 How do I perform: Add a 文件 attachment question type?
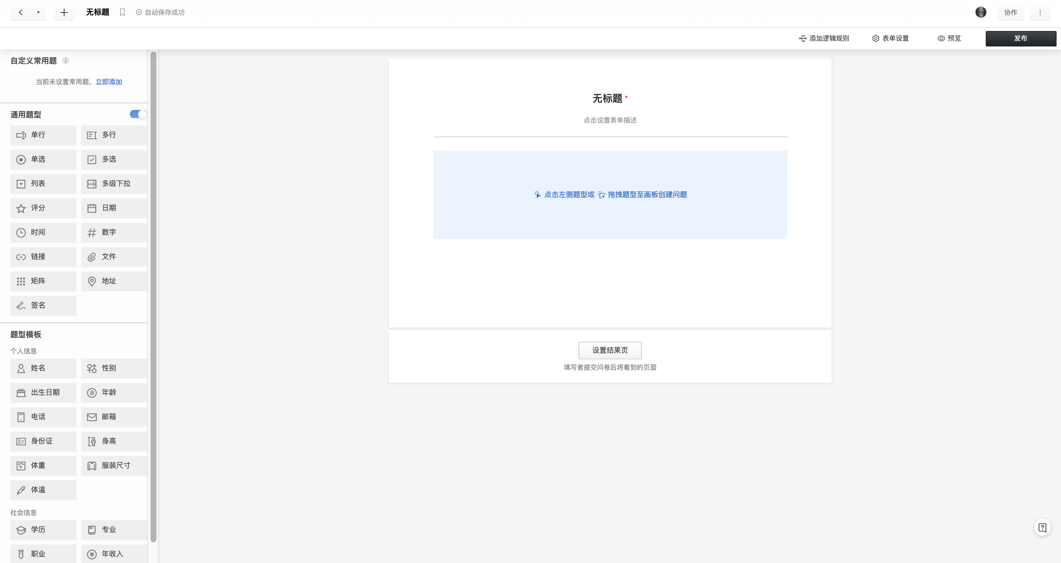[114, 256]
